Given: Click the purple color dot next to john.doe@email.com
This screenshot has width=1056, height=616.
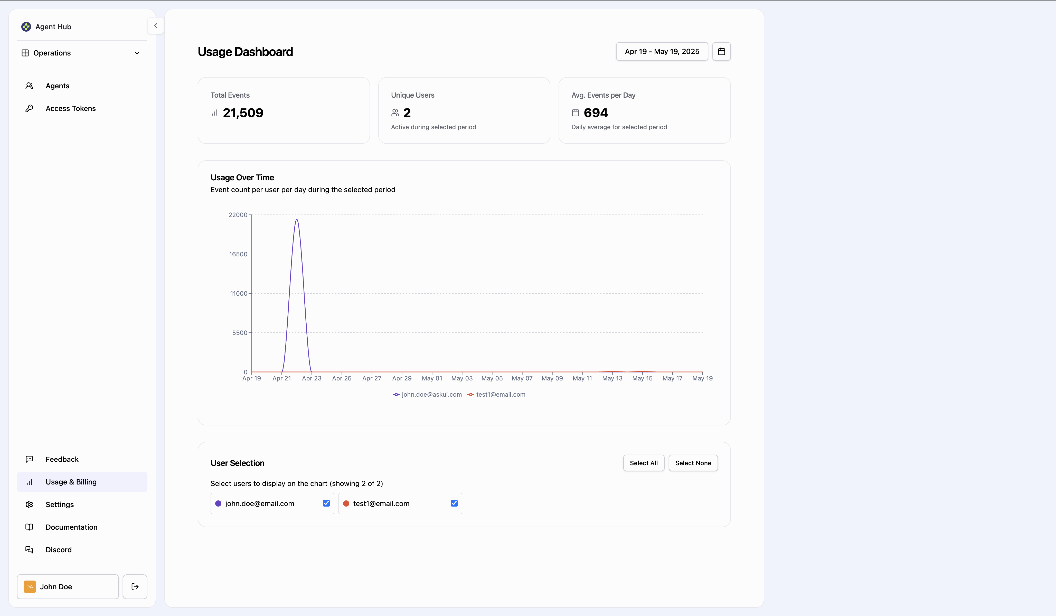Looking at the screenshot, I should (x=218, y=503).
